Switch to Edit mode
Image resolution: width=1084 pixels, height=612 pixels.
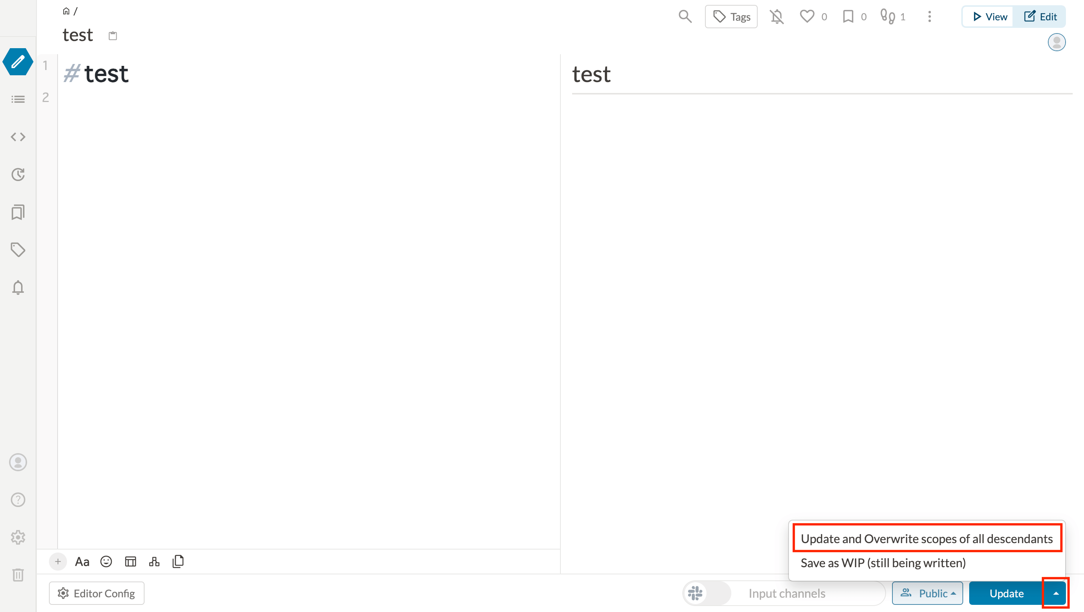tap(1039, 17)
